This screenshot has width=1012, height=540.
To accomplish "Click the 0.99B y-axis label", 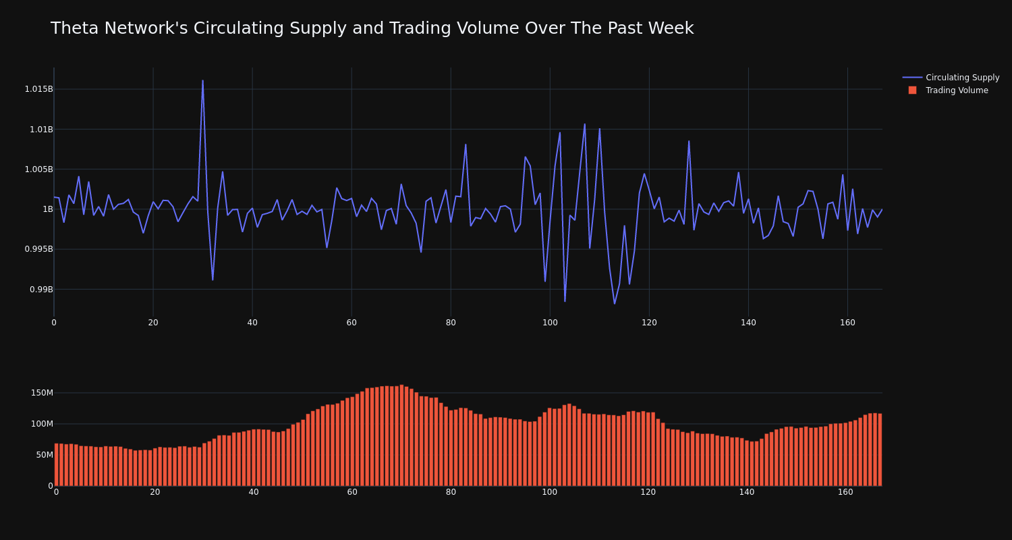I will (x=40, y=290).
